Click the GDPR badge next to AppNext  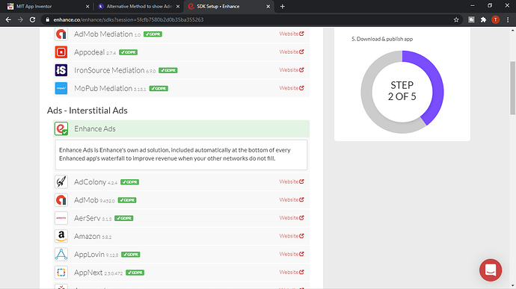click(x=135, y=273)
